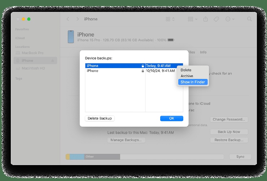Click the yellow segment of storage bar
Viewport: 267px width, 181px height.
point(68,157)
